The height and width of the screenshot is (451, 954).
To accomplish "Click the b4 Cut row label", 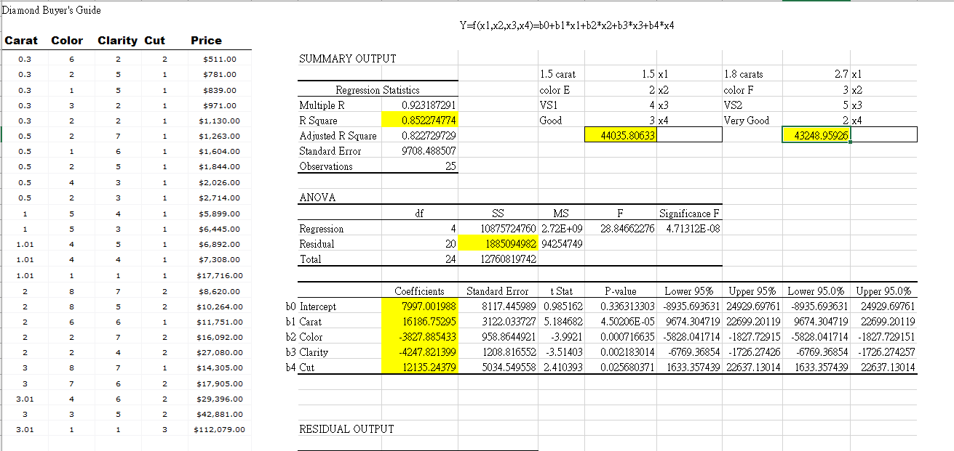I will point(301,367).
